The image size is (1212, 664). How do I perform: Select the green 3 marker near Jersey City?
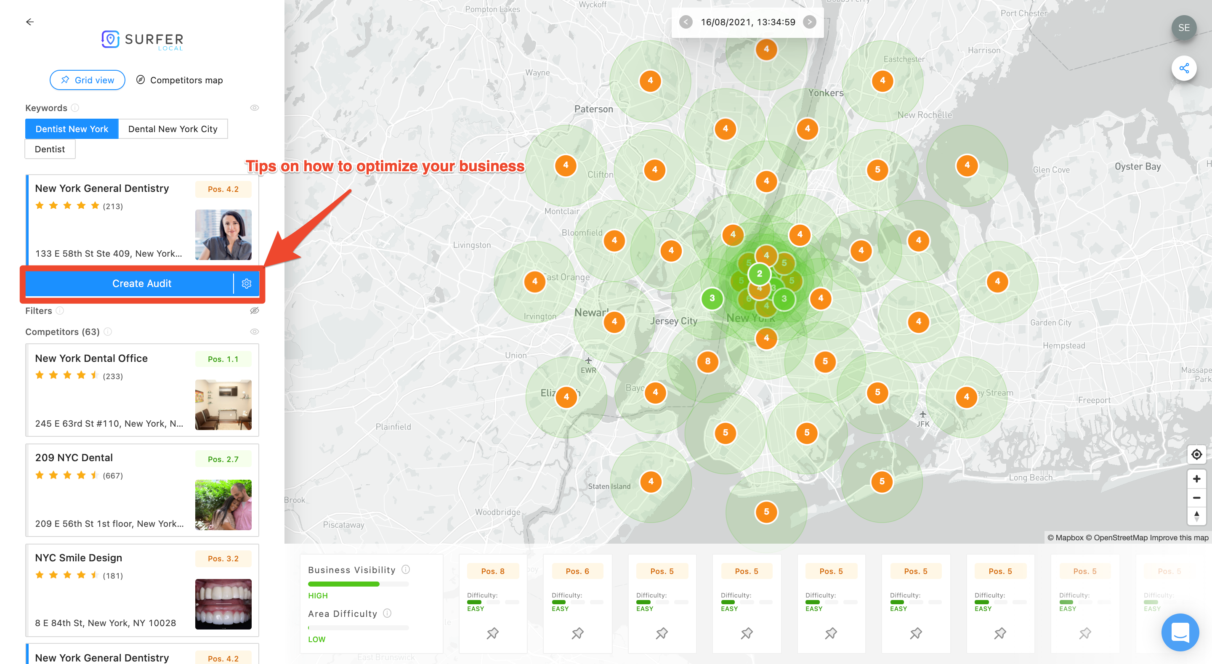[712, 298]
